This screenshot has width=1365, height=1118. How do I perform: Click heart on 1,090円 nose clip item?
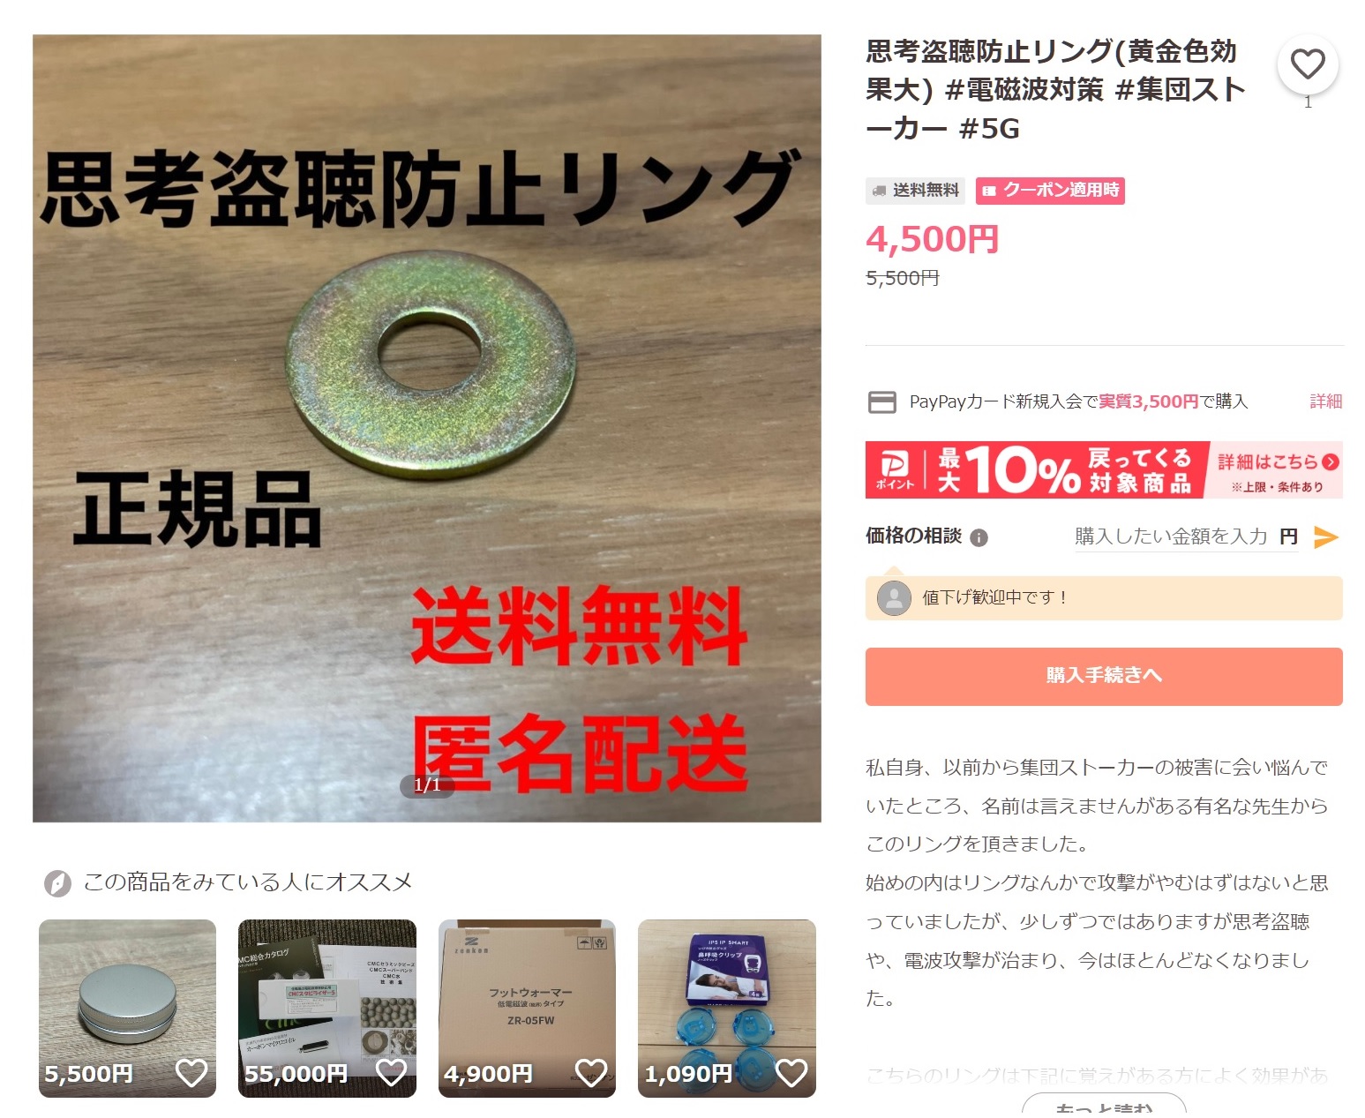pos(791,1072)
